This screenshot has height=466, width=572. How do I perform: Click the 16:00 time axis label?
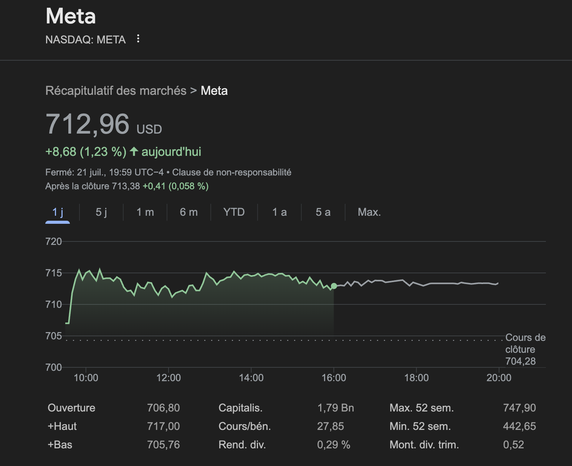tap(334, 378)
